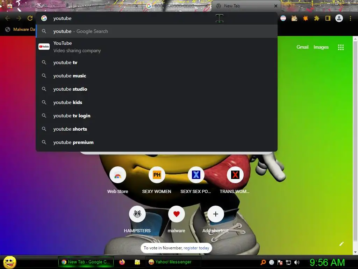
Task: Pick the 'youtube music' suggestion
Action: pos(157,76)
